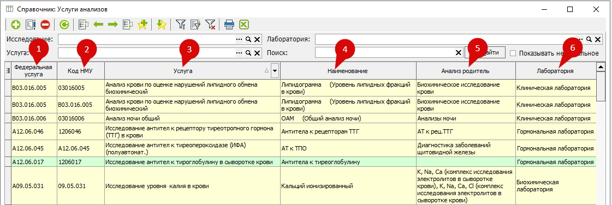This screenshot has width=612, height=205.
Task: Clear the Поиск search field with X
Action: click(x=459, y=53)
